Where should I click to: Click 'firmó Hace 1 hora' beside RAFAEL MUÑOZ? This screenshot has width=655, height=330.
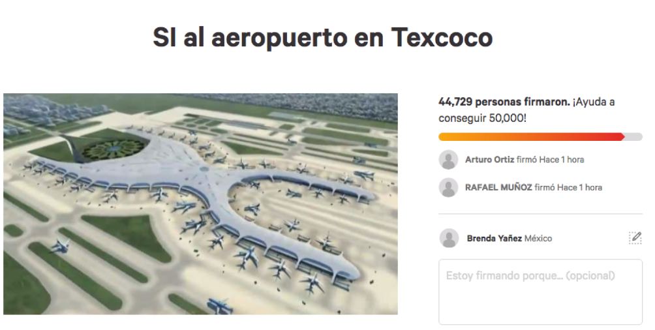(568, 188)
